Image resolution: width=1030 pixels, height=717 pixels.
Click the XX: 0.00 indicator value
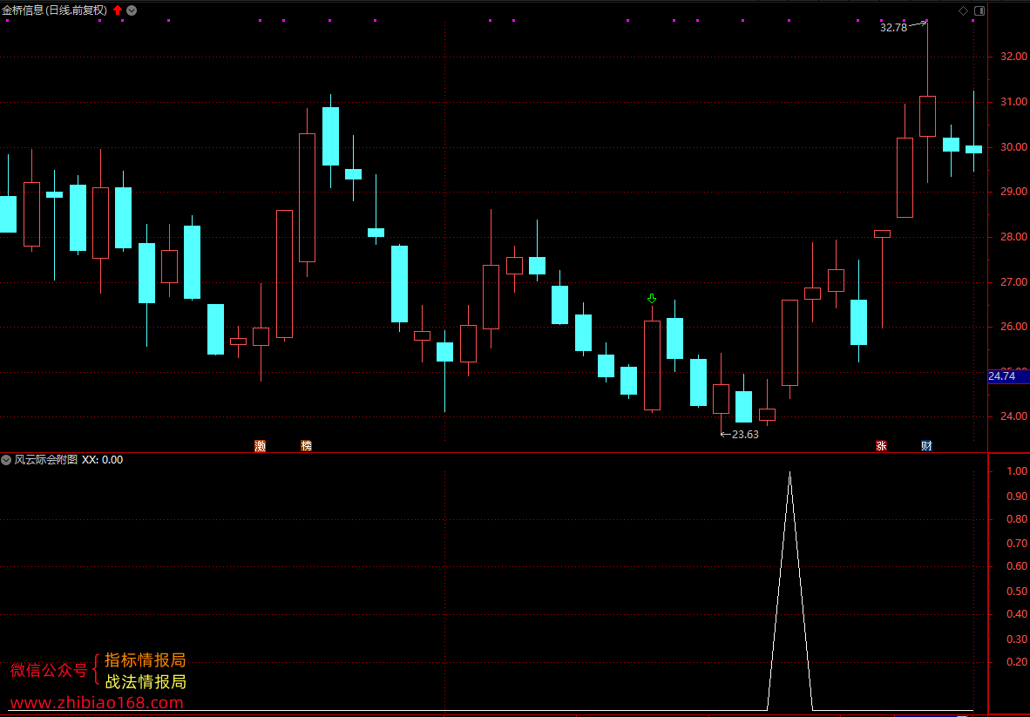(x=103, y=460)
